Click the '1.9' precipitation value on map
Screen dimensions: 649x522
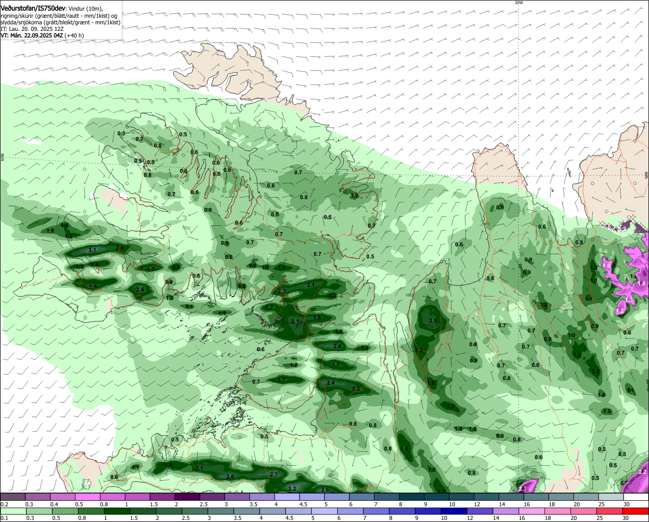pos(92,286)
